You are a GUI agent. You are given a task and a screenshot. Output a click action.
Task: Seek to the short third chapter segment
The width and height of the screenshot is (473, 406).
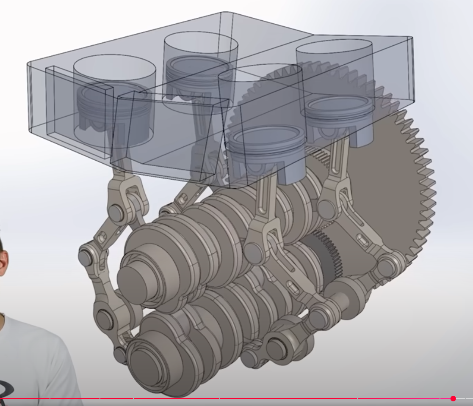[x=116, y=398]
